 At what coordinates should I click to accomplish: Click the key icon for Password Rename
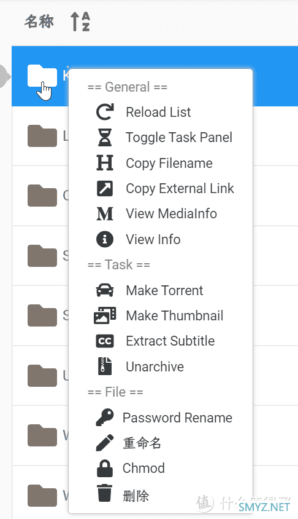point(105,418)
